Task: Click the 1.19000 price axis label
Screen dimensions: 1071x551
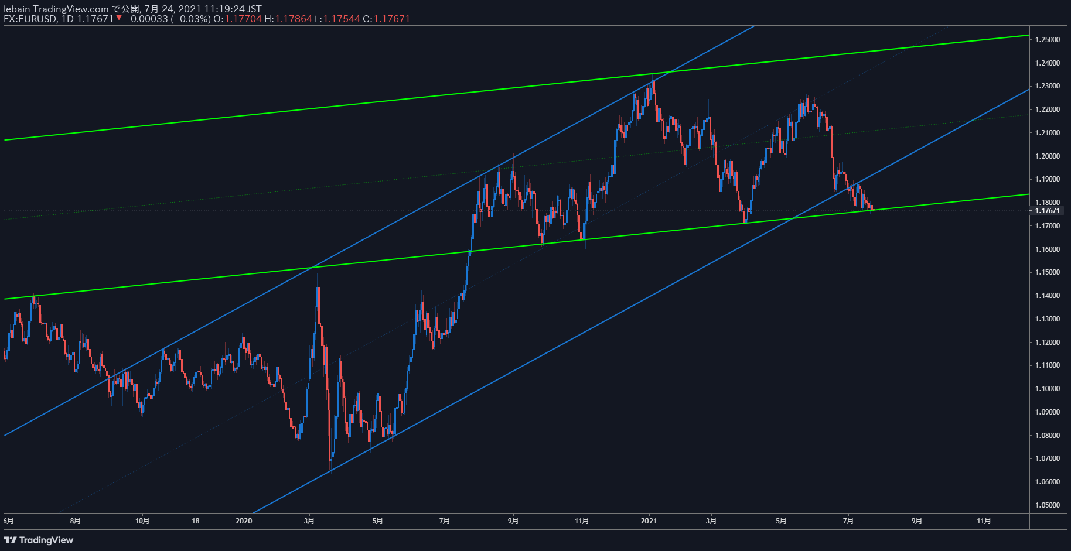Action: (x=1048, y=179)
